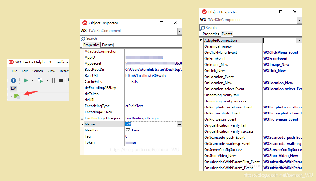Switch to the LW palette tab
Image resolution: width=316 pixels, height=181 pixels.
coord(13,88)
